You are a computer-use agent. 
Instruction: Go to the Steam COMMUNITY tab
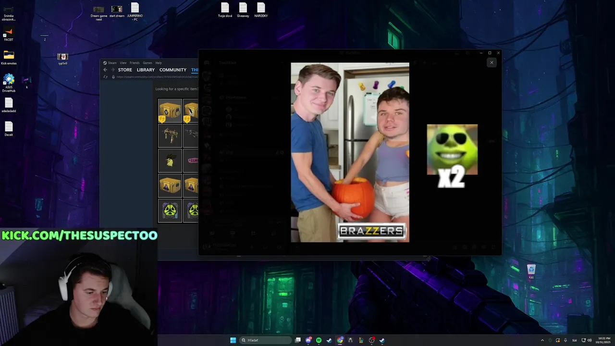173,70
